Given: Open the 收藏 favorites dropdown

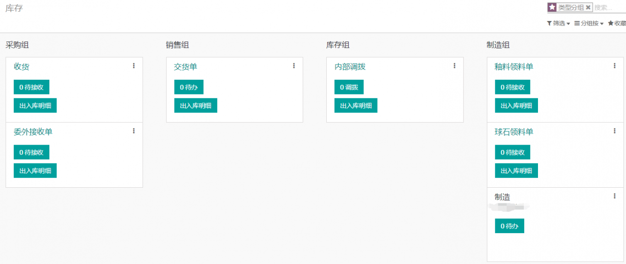Looking at the screenshot, I should point(617,23).
